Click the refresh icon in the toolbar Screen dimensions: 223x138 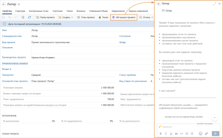click(29, 17)
